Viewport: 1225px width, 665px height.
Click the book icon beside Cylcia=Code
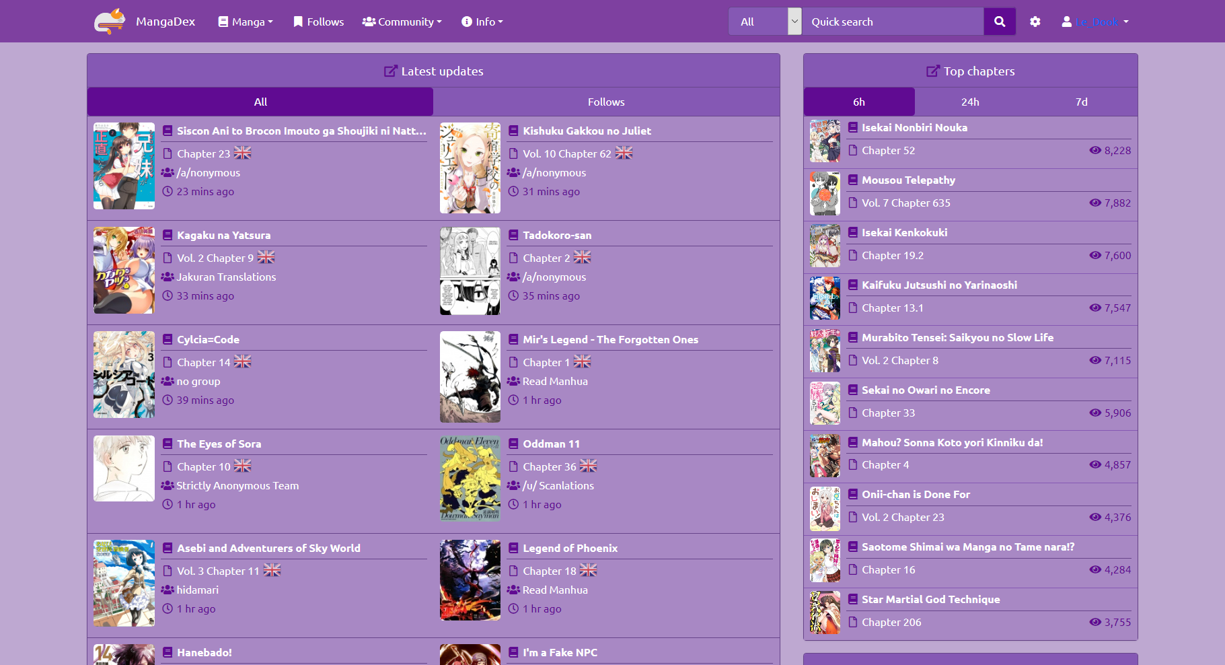click(x=168, y=340)
